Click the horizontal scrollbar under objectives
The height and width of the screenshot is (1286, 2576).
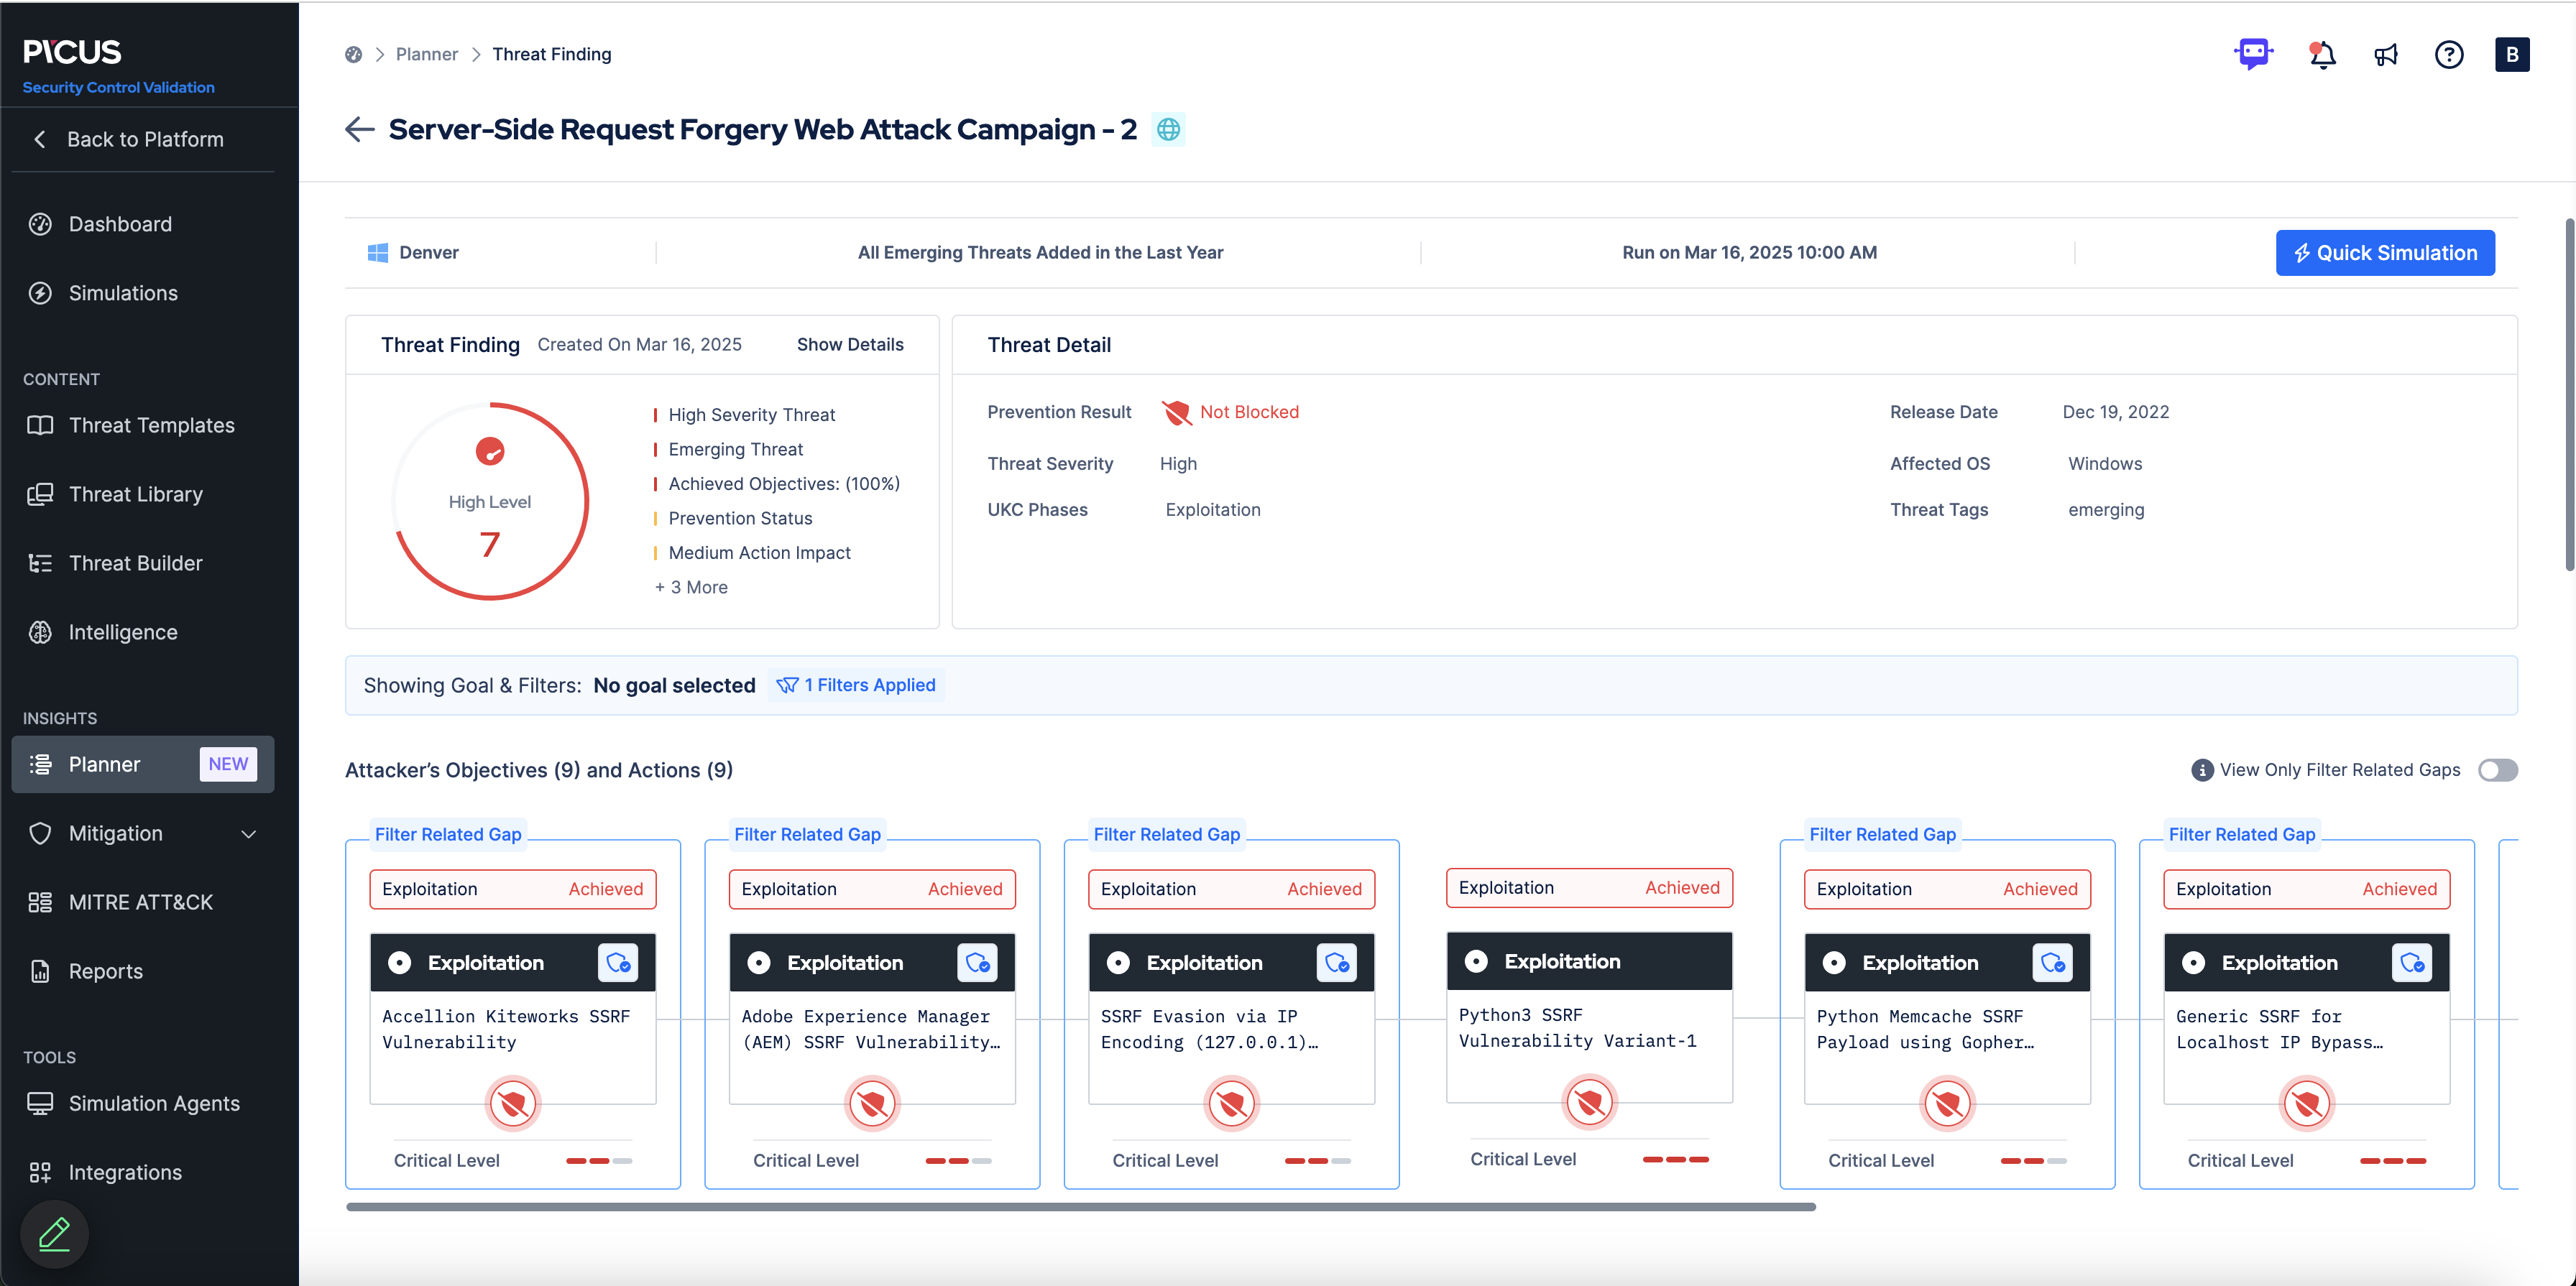[x=1080, y=1207]
